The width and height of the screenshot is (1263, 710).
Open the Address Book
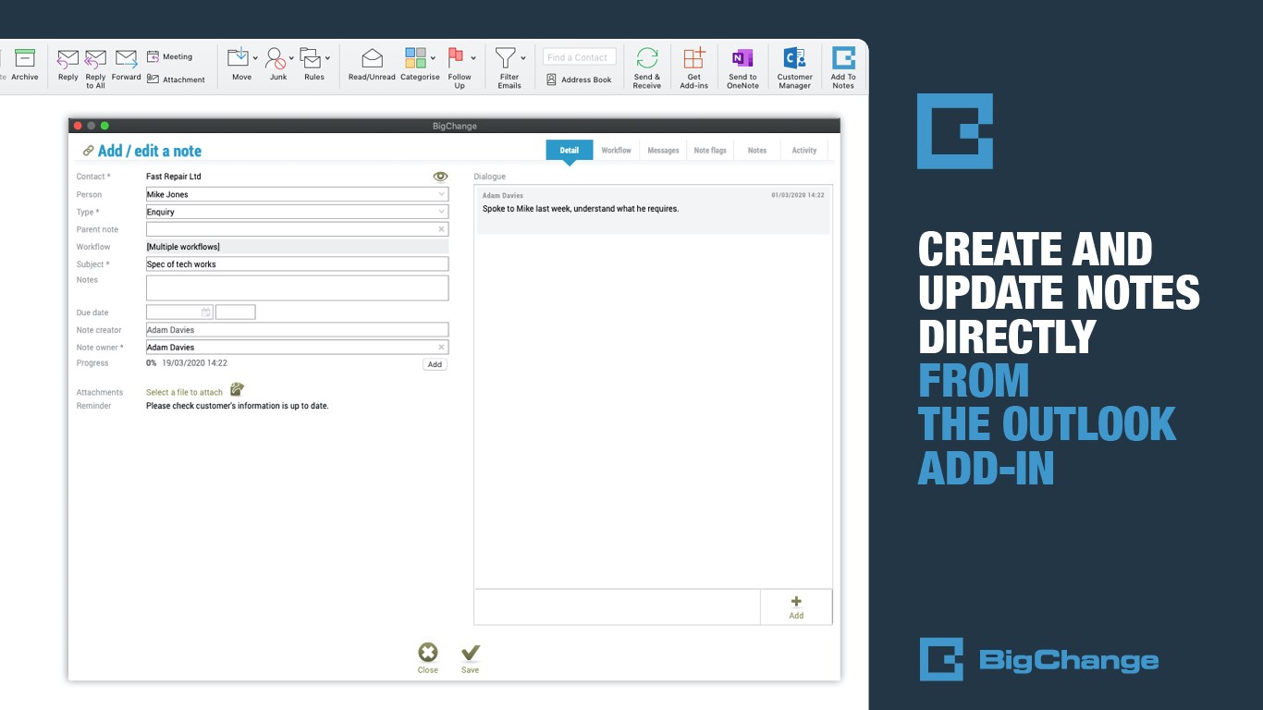point(579,80)
